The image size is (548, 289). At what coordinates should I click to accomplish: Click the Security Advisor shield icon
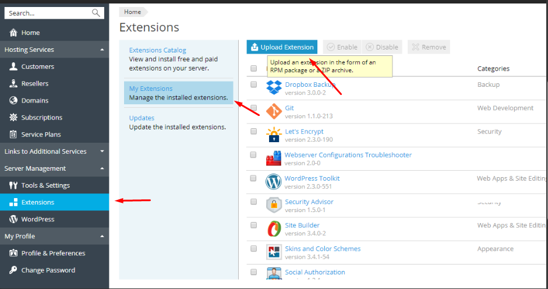[x=274, y=205]
